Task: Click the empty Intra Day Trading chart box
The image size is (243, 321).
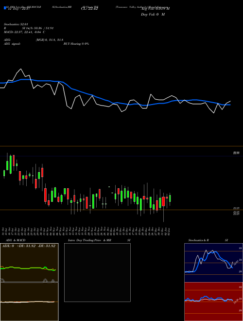Action: tap(97, 272)
